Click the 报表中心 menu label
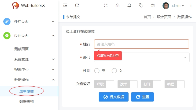 (x=21, y=69)
